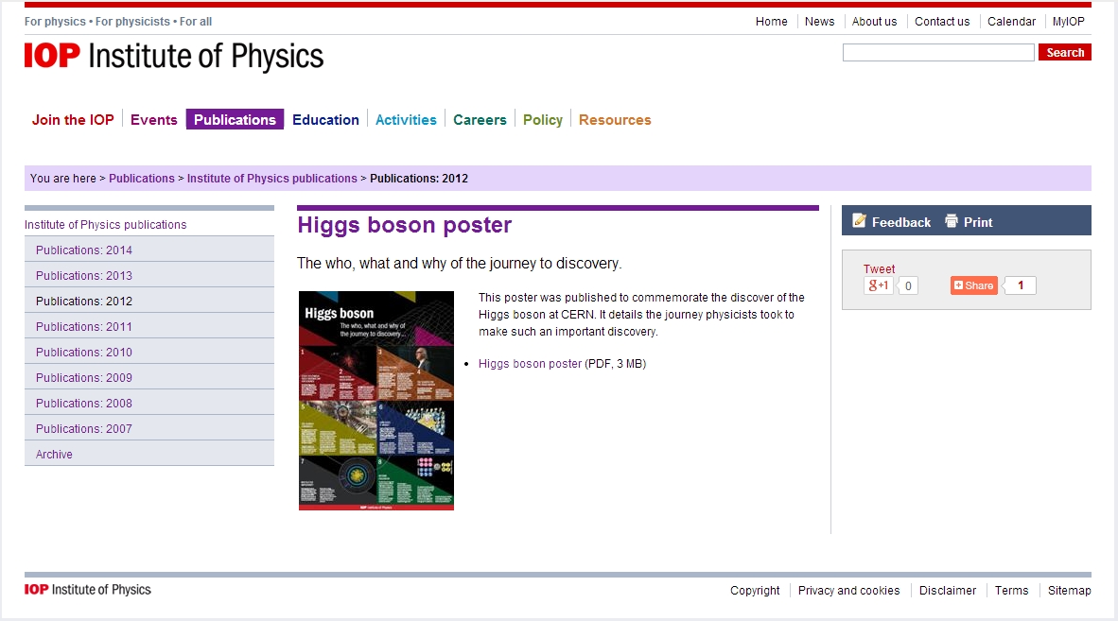The image size is (1118, 621).
Task: Click the Institute of Physics publications breadcrumb
Action: point(271,179)
